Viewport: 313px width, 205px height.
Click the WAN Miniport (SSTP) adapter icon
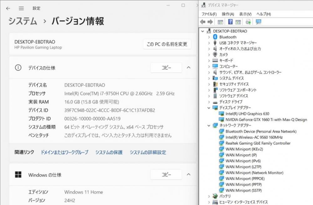(221, 190)
